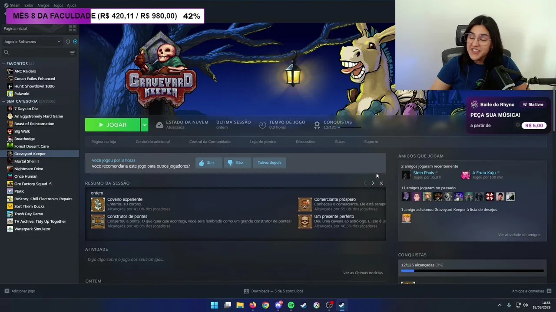Toggle the ready-to-play filter icon
556x312 pixels.
75,42
